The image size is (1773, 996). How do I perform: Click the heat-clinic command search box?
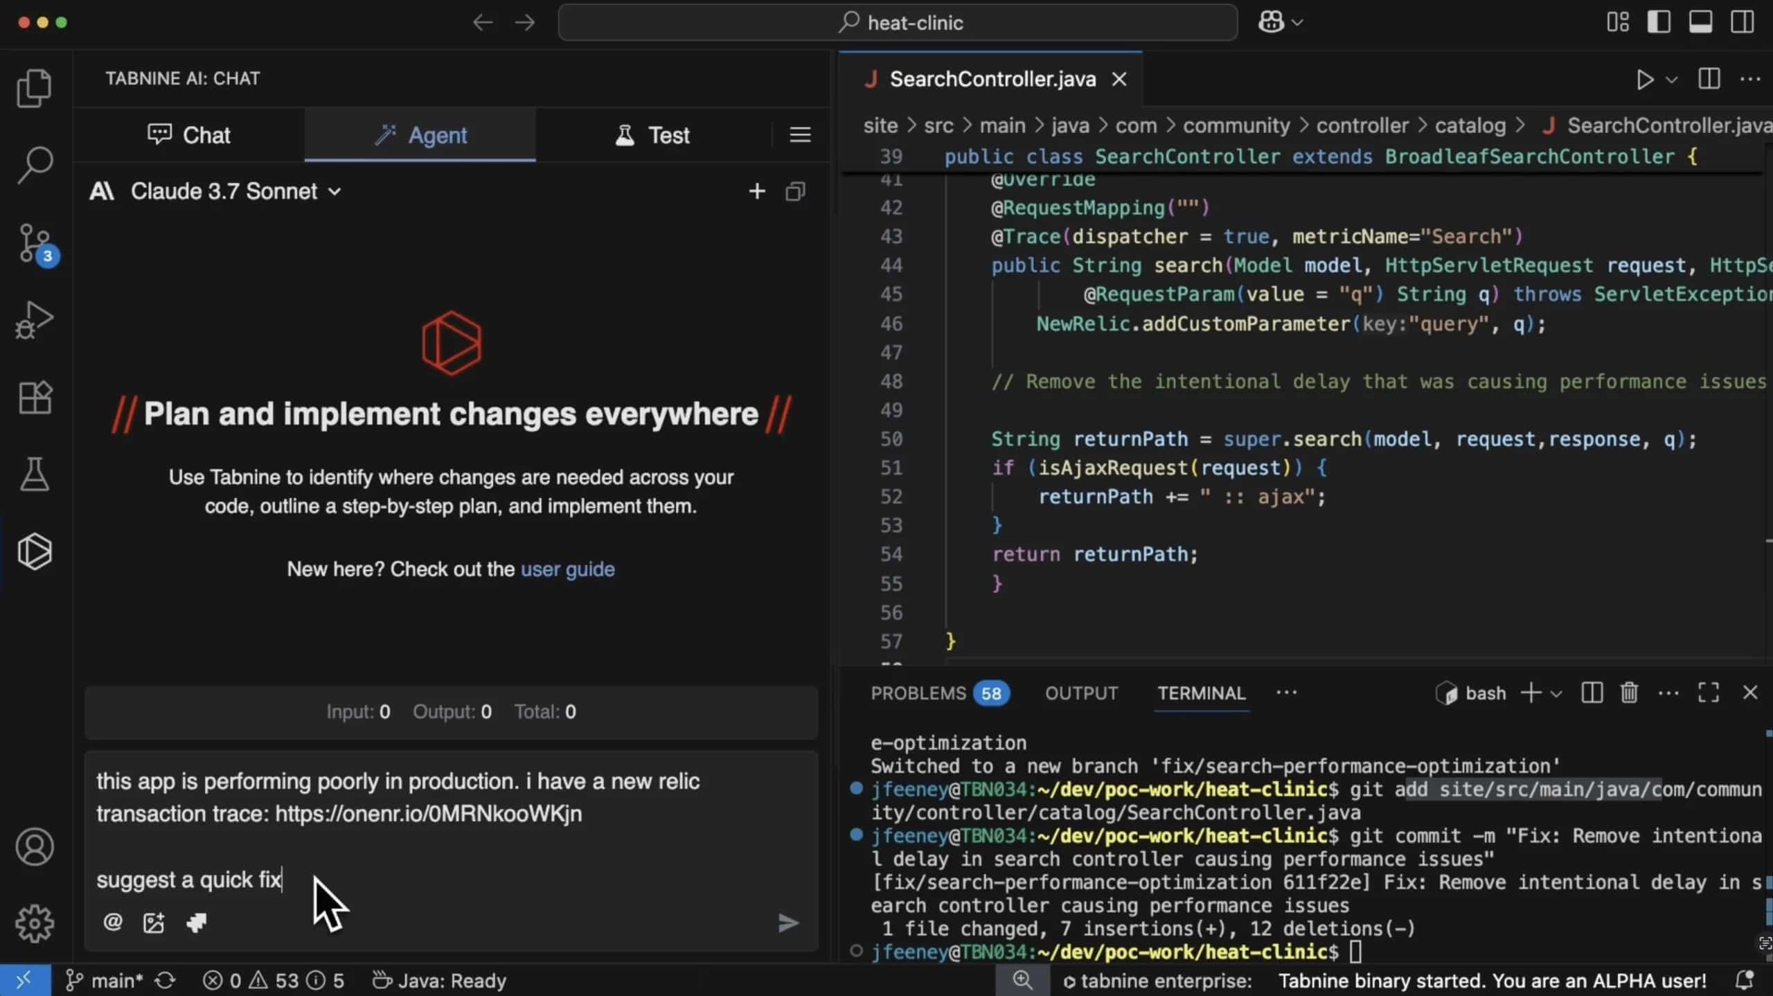[898, 22]
